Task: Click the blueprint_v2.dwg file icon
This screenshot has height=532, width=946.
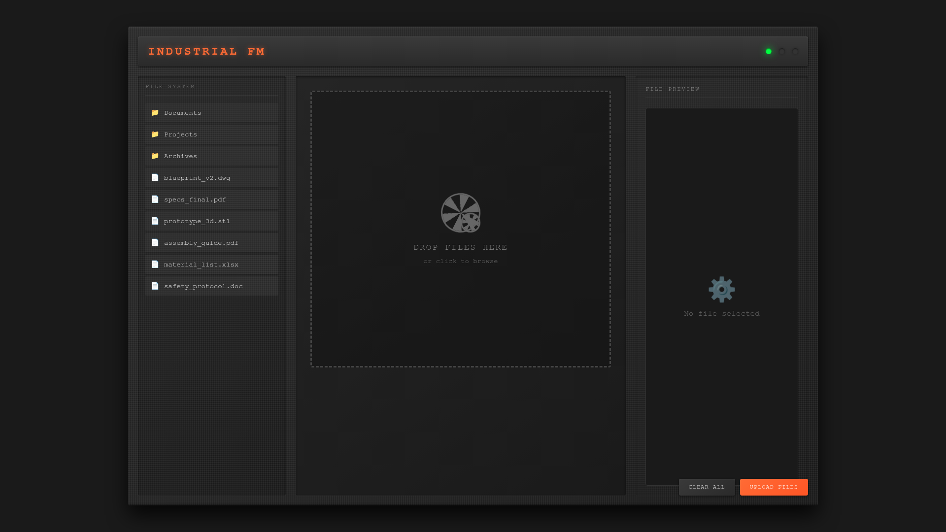Action: (x=155, y=178)
